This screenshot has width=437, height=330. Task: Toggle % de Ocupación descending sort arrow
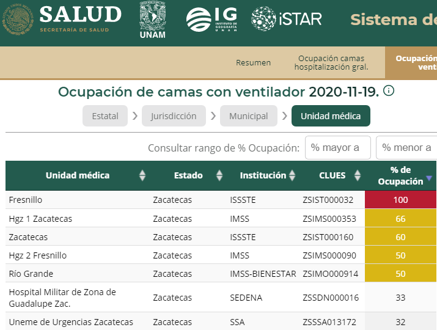click(x=429, y=178)
